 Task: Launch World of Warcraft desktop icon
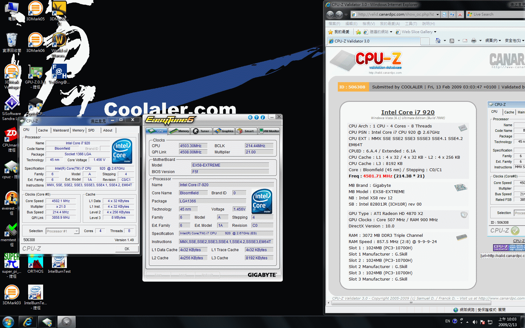click(59, 45)
